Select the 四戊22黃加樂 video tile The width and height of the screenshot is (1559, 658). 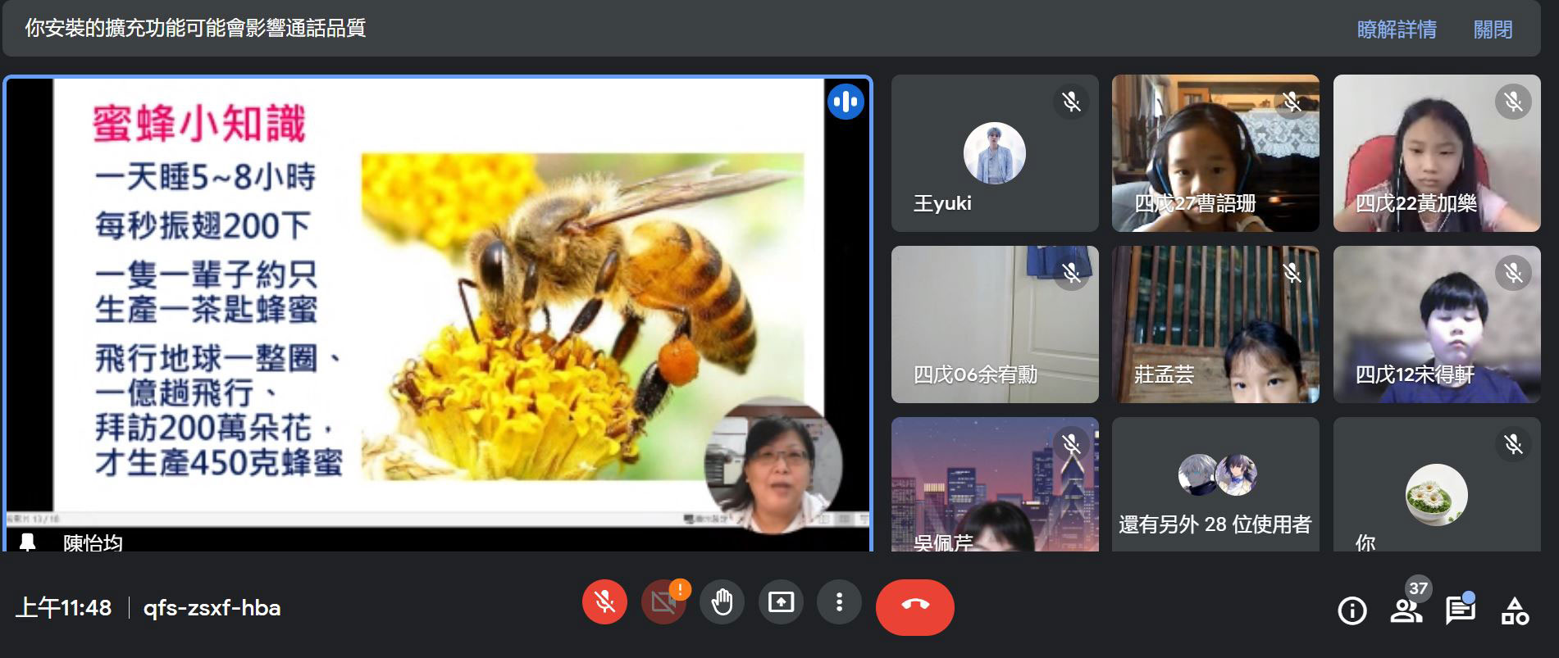click(1437, 153)
